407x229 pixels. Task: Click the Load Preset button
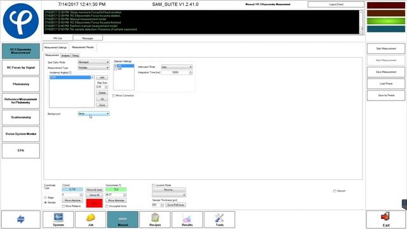386,83
